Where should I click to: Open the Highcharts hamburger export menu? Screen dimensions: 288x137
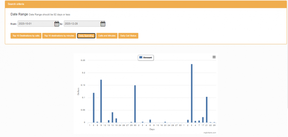click(214, 57)
